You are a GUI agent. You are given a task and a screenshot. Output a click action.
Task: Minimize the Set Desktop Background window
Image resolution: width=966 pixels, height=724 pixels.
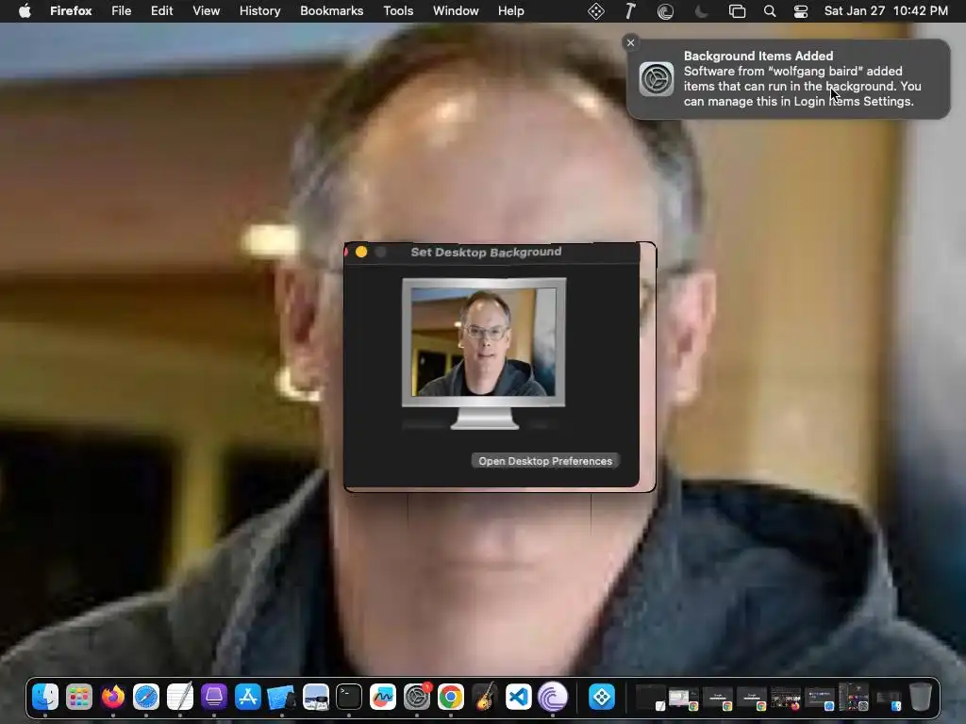pyautogui.click(x=361, y=252)
